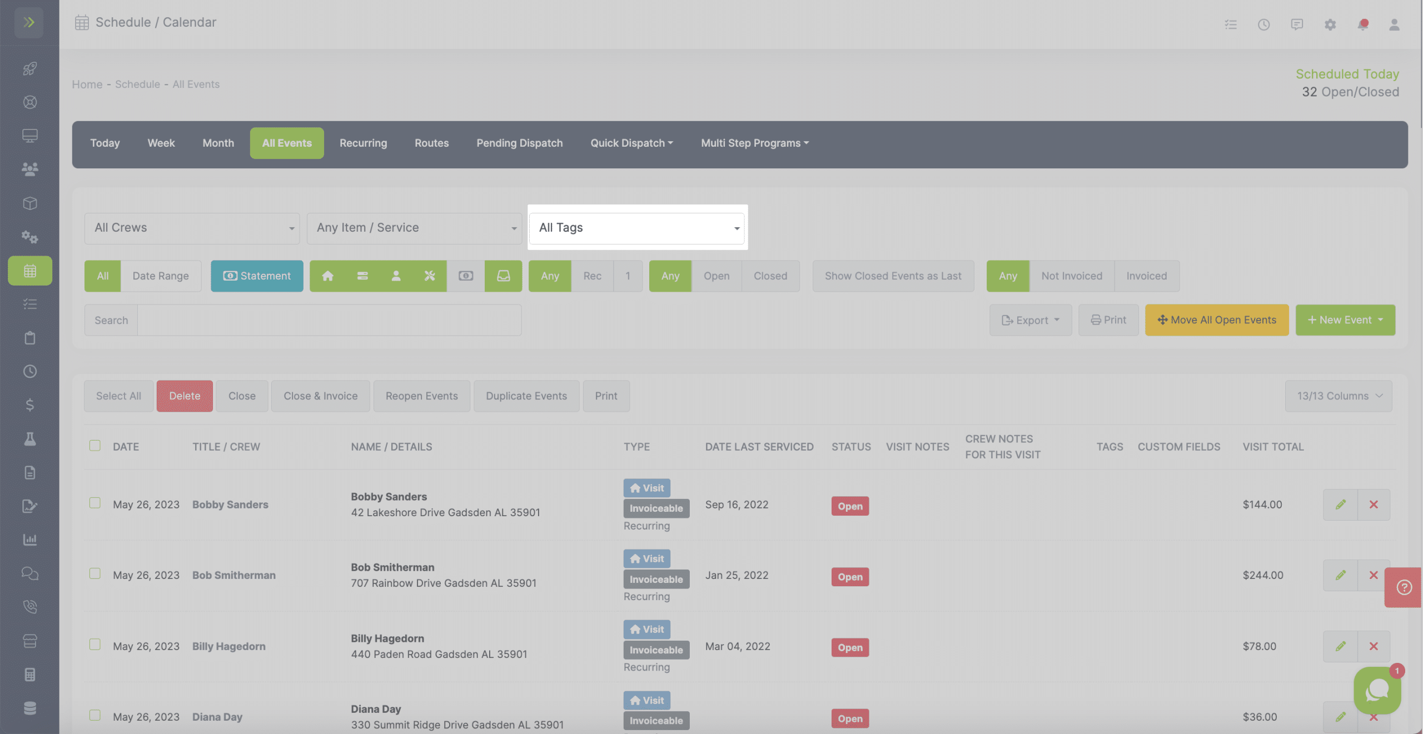Filter events by the inbox tray icon
This screenshot has width=1423, height=734.
tap(504, 276)
